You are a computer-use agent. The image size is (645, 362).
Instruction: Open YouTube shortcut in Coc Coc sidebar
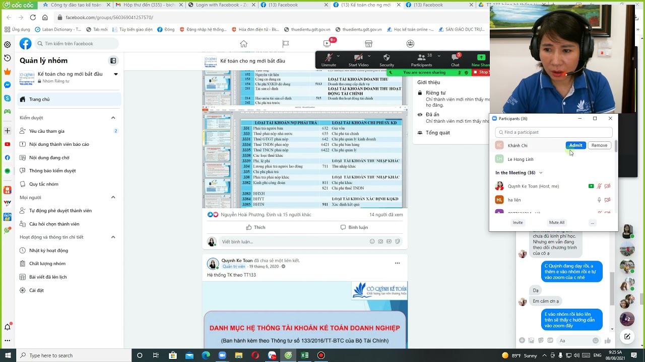(x=7, y=144)
